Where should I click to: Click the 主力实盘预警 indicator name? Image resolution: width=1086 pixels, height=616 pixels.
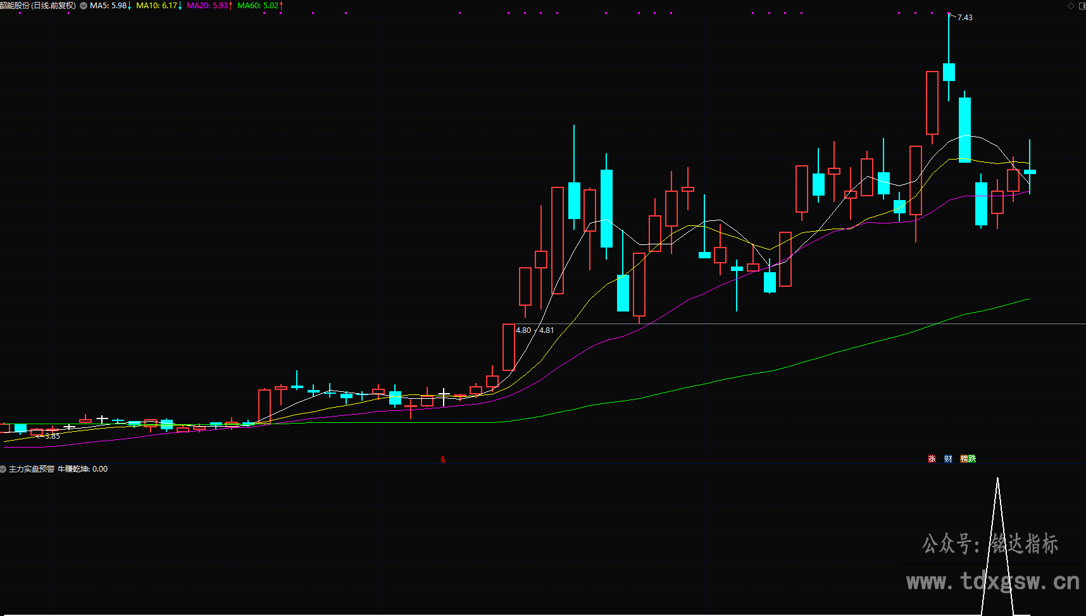point(32,469)
